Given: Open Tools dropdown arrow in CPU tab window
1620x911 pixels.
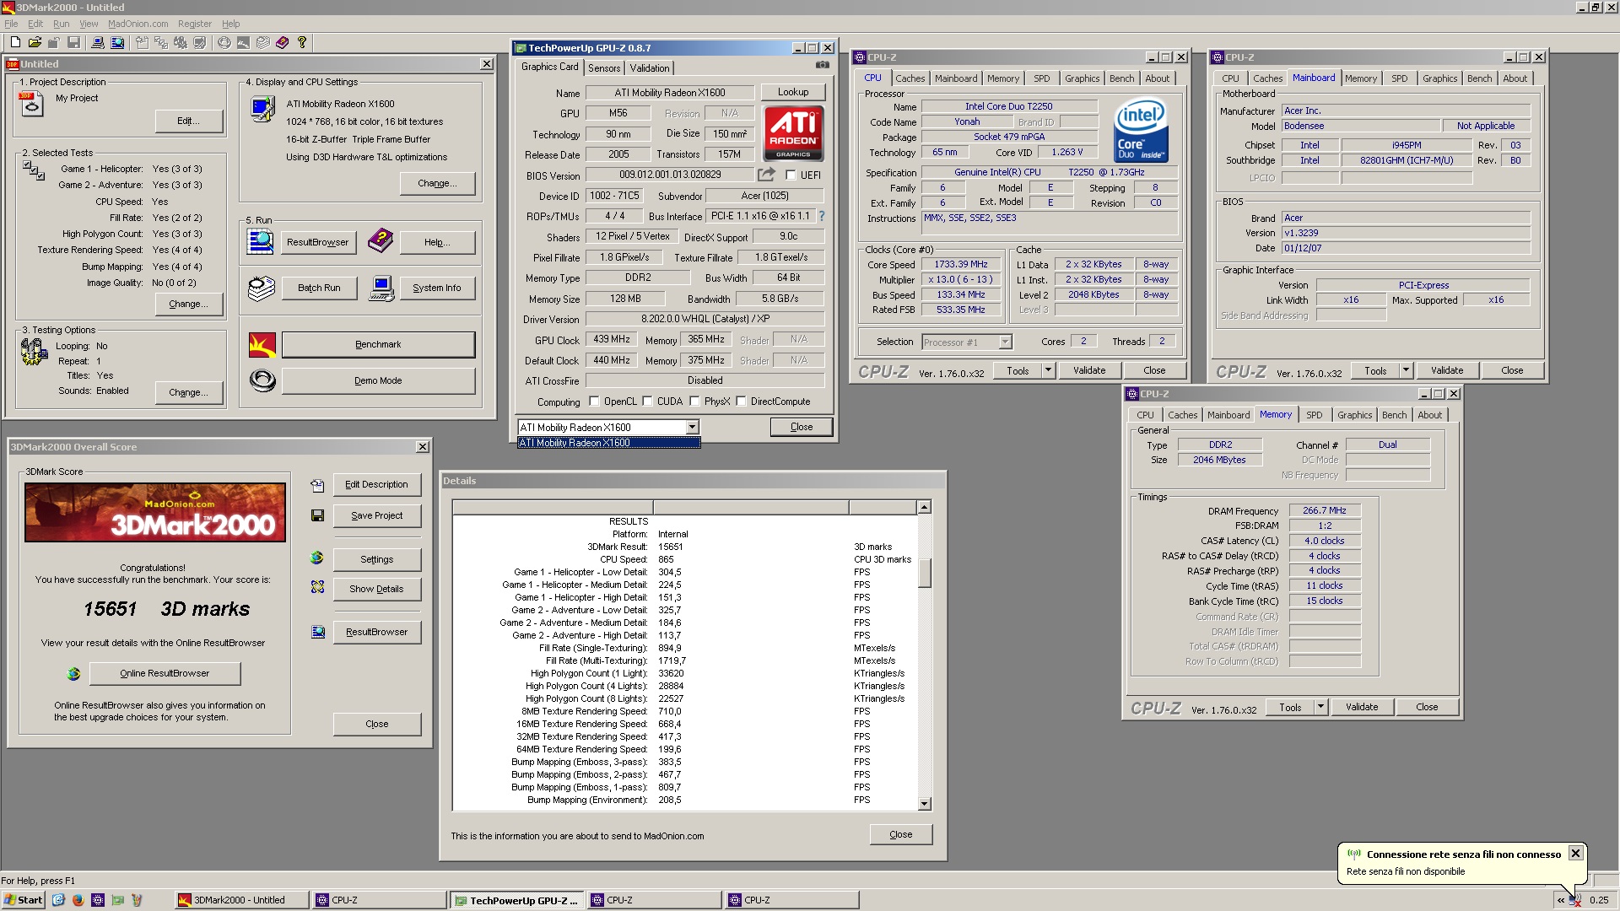Looking at the screenshot, I should tap(1048, 370).
